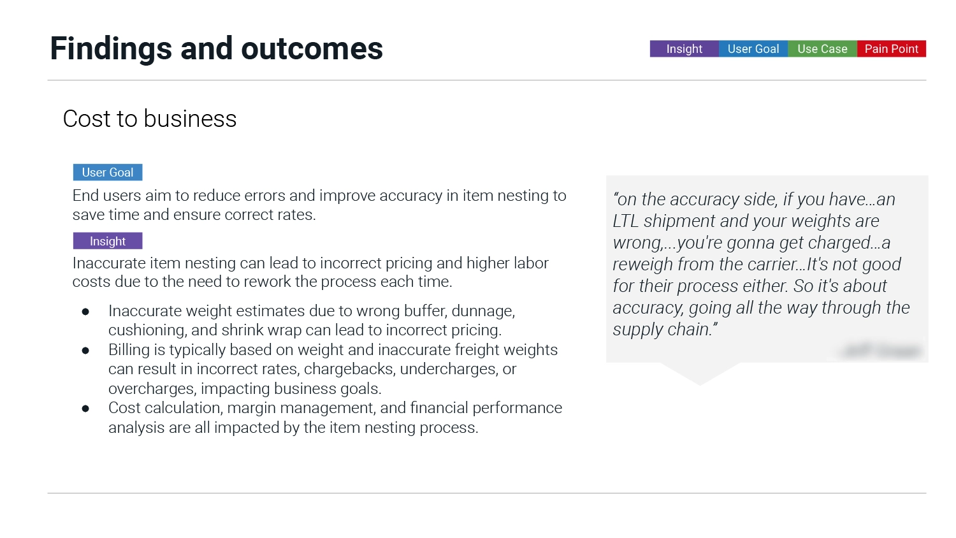Viewport: 956px width, 538px height.
Task: Select the italic LTL shipment quote text
Action: click(x=761, y=264)
